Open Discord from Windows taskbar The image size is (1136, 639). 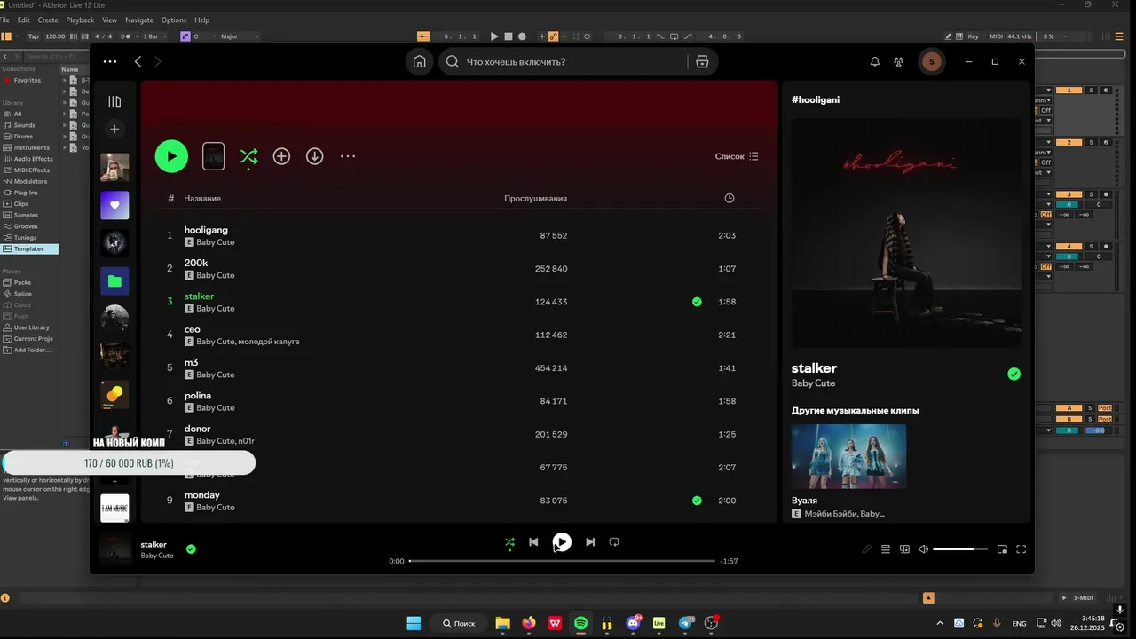coord(634,623)
